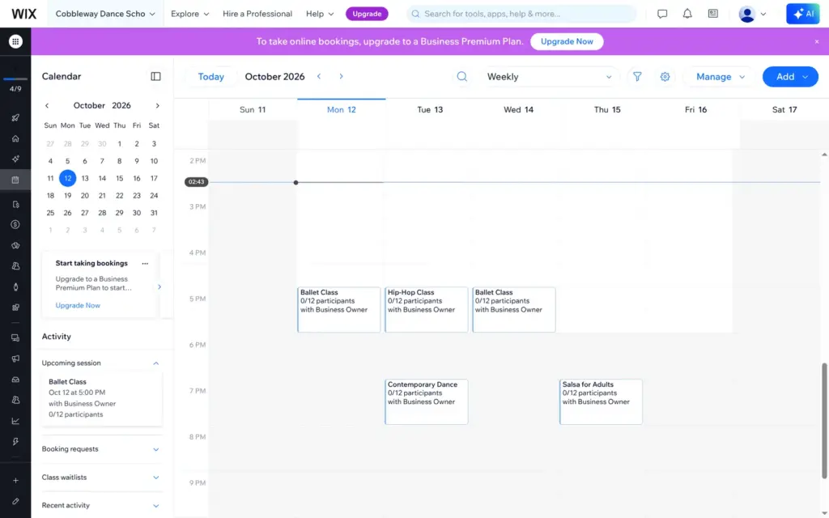Open Monday's Ballet Class session
Viewport: 829px width, 518px height.
(339, 310)
